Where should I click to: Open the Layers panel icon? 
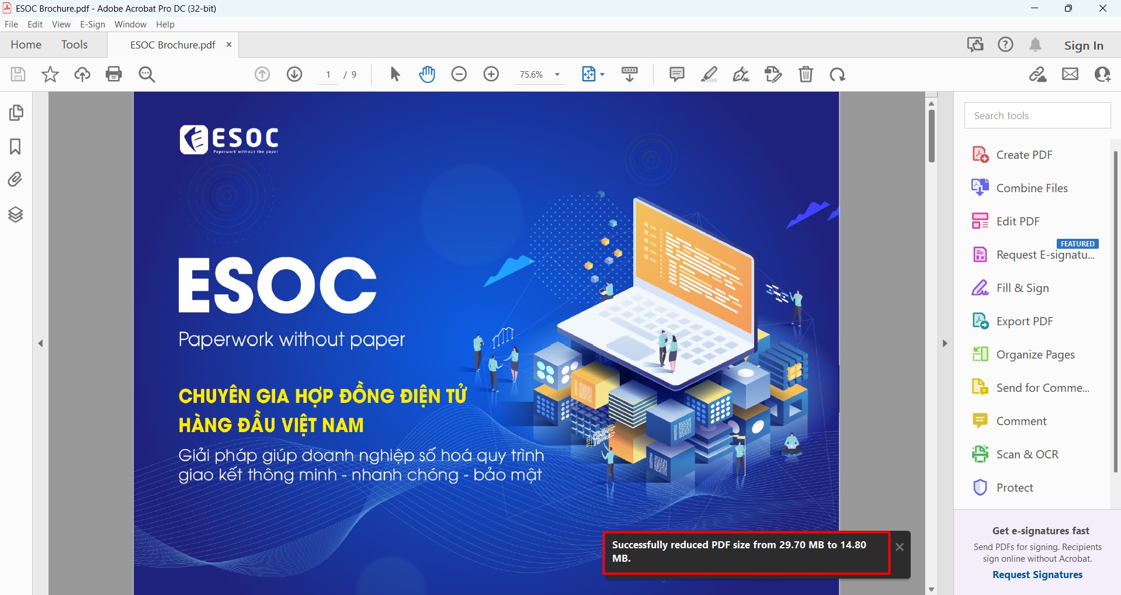pyautogui.click(x=16, y=215)
